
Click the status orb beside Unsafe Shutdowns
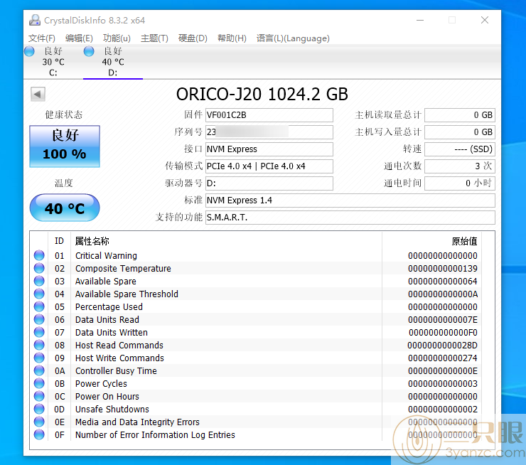(x=39, y=409)
